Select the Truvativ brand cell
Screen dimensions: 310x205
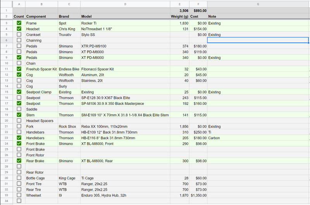(69, 34)
